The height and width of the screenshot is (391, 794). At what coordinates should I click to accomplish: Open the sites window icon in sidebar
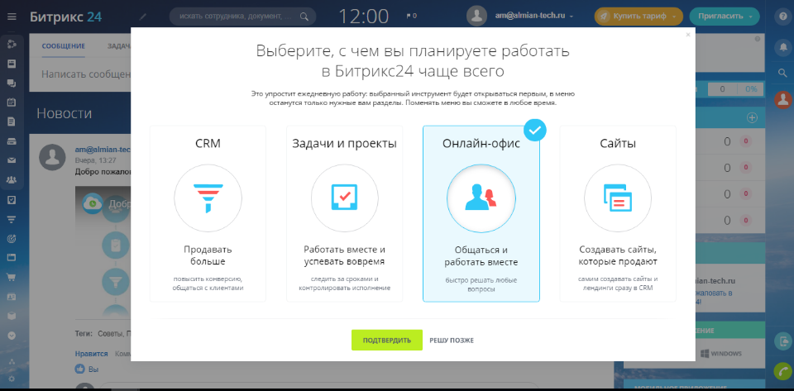click(12, 257)
